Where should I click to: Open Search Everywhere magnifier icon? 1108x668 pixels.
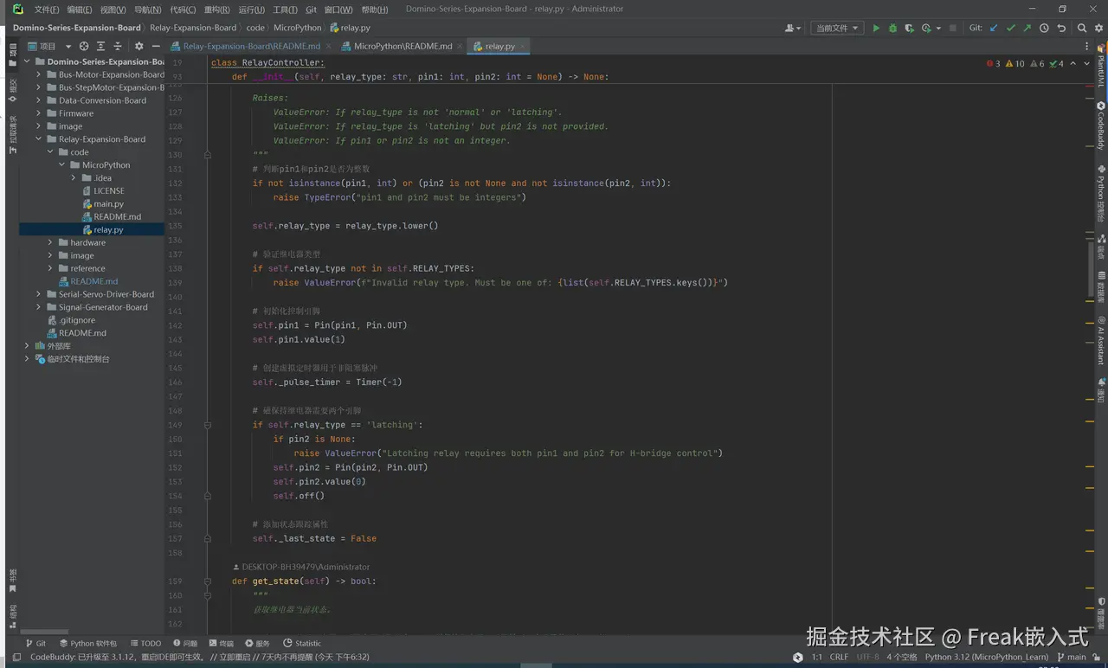[x=1082, y=28]
